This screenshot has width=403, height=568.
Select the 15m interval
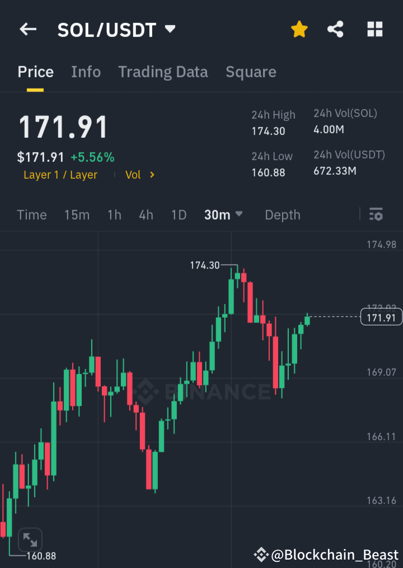click(77, 215)
